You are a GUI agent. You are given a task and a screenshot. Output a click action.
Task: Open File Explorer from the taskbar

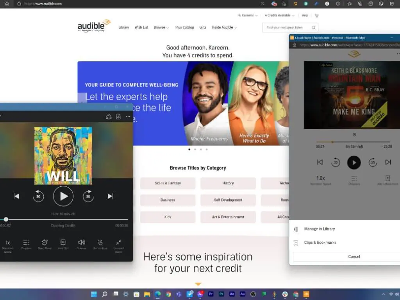(x=147, y=294)
